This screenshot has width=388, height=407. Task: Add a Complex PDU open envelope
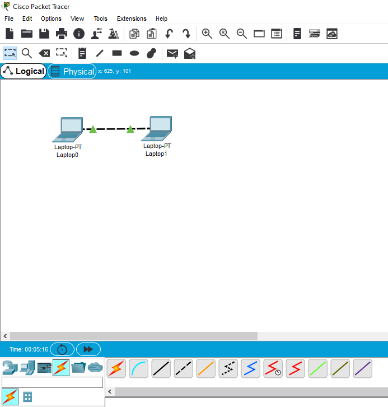coord(190,53)
